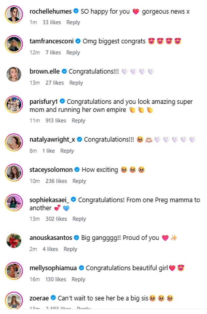Click tamfrancesconi blue verified checkmark
The image size is (207, 314).
click(78, 41)
